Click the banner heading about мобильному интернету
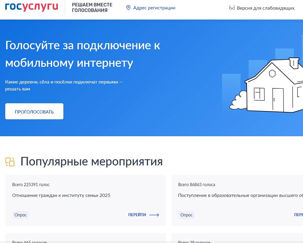The width and height of the screenshot is (303, 243). (x=83, y=54)
